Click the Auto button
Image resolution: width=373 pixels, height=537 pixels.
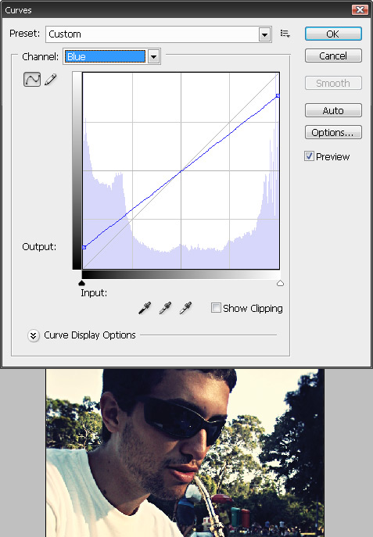click(x=333, y=110)
